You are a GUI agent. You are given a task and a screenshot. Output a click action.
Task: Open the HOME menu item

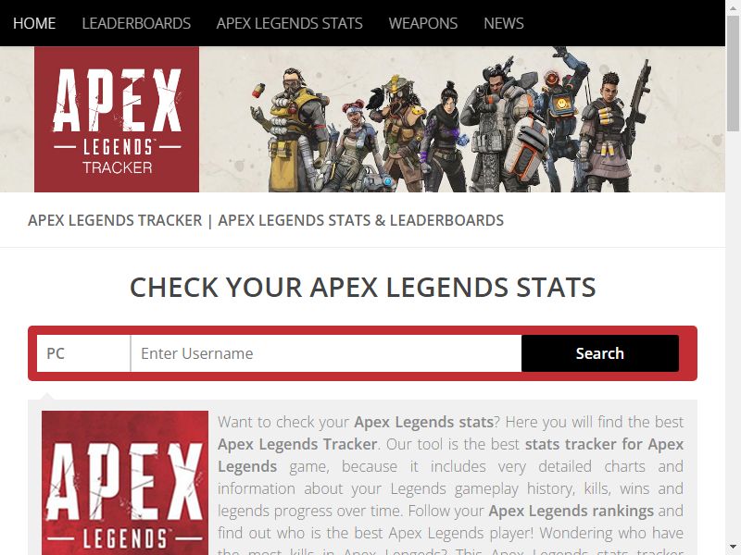pos(34,23)
